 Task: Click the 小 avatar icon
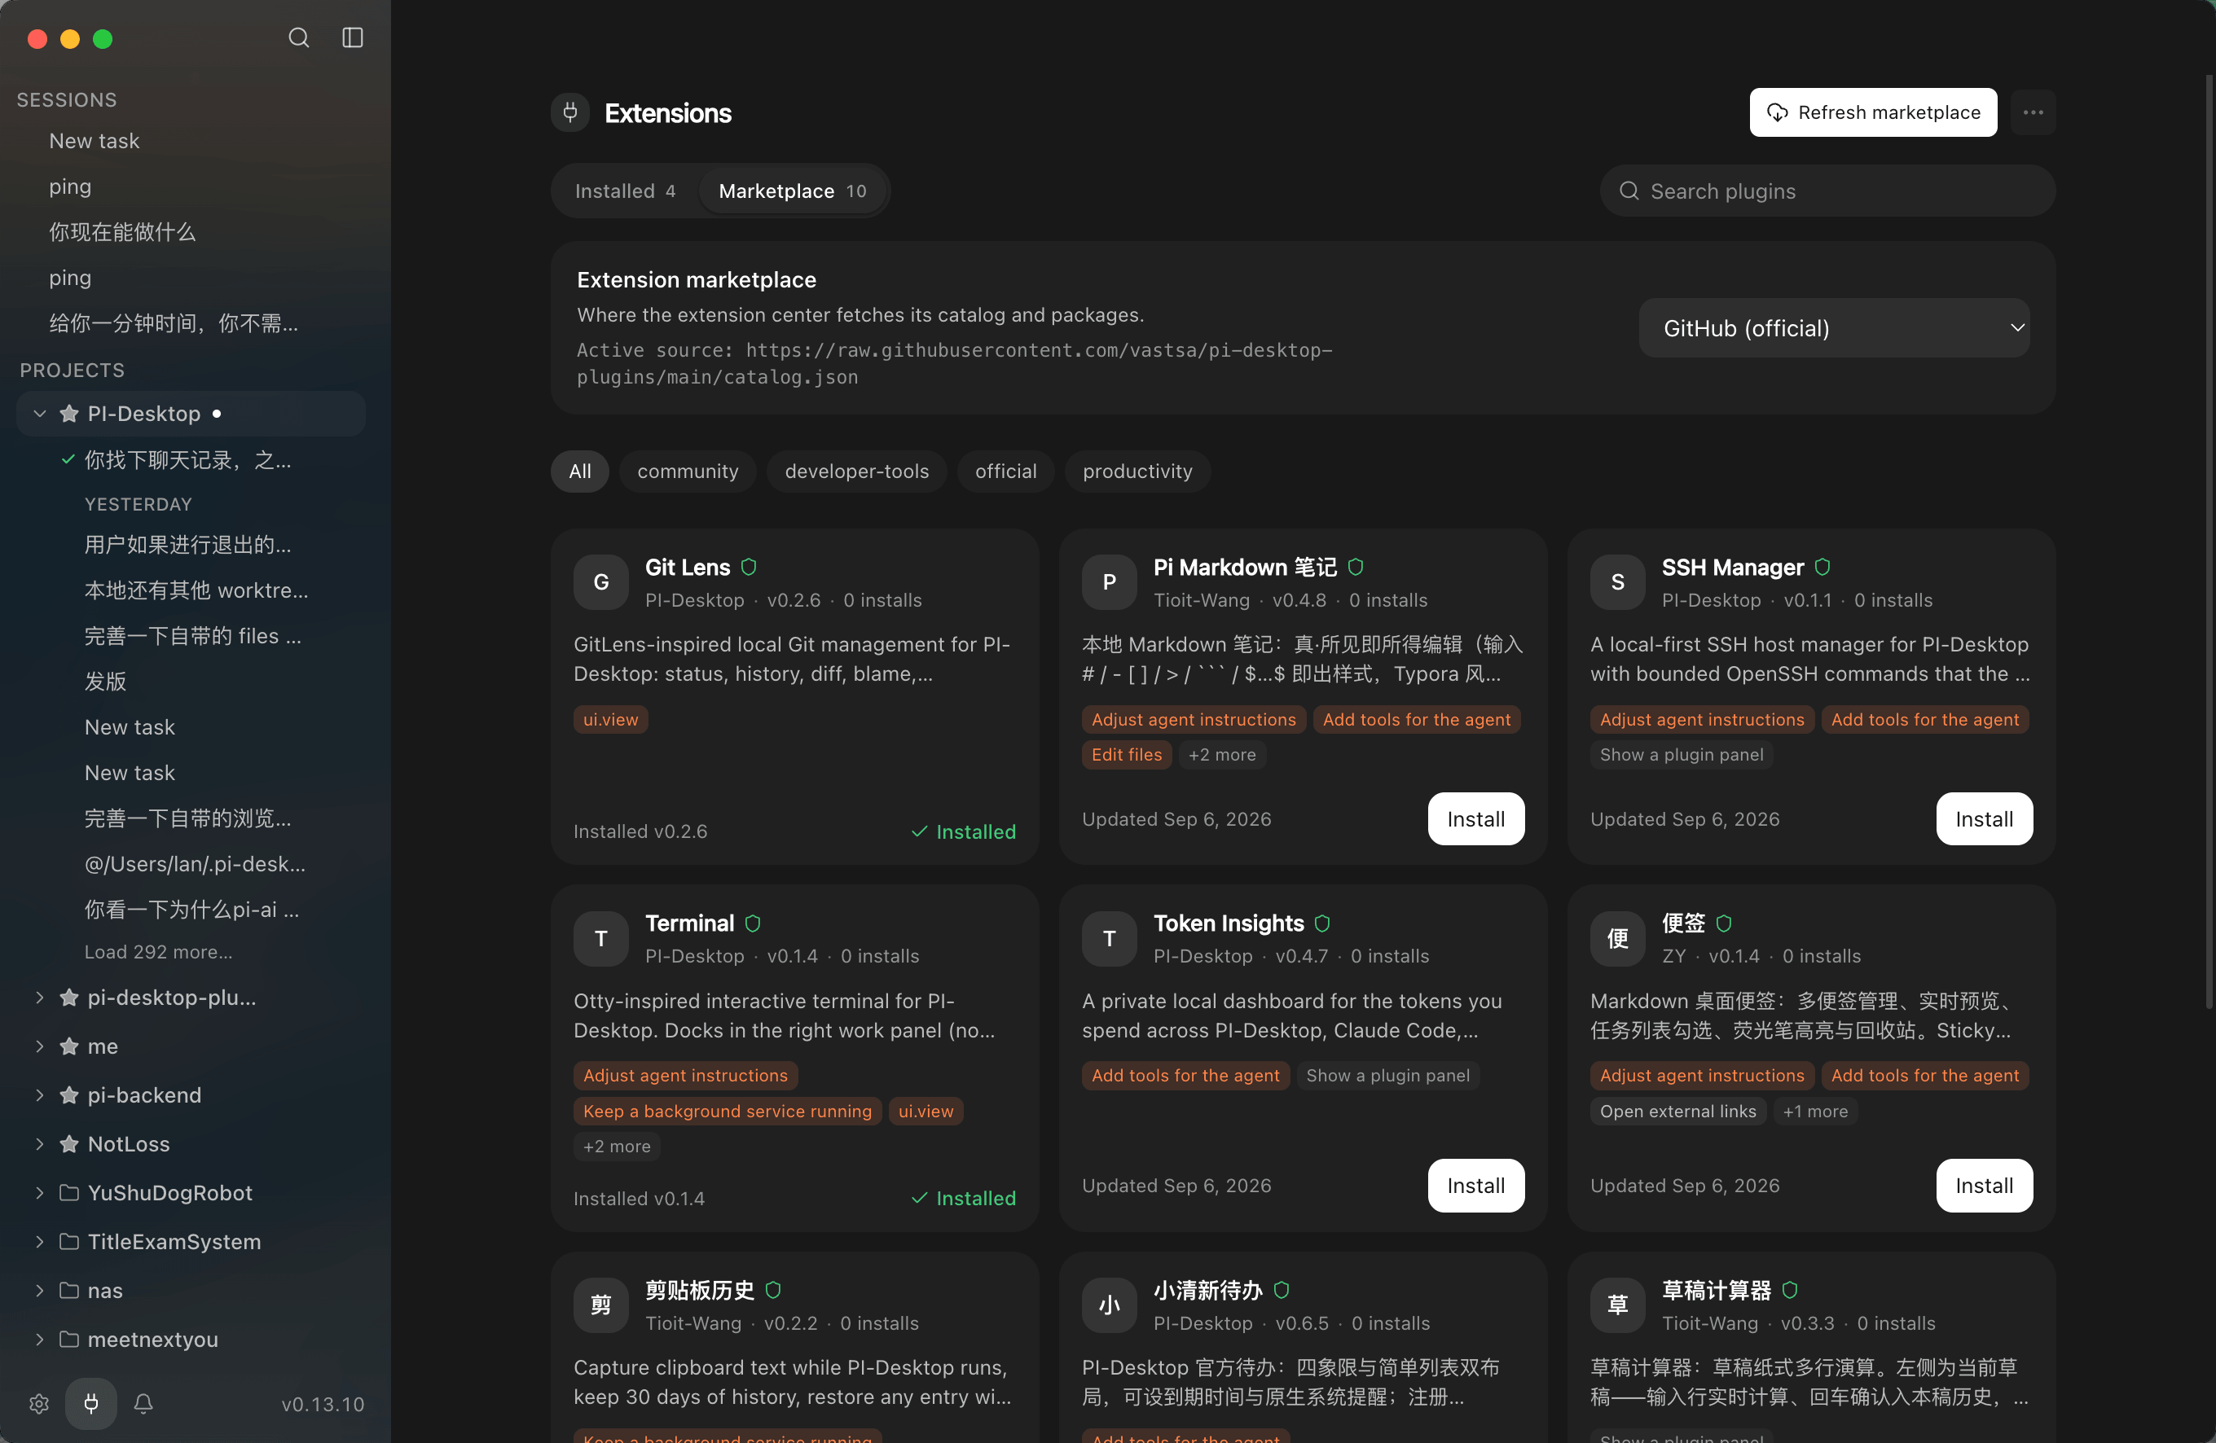coord(1109,1305)
